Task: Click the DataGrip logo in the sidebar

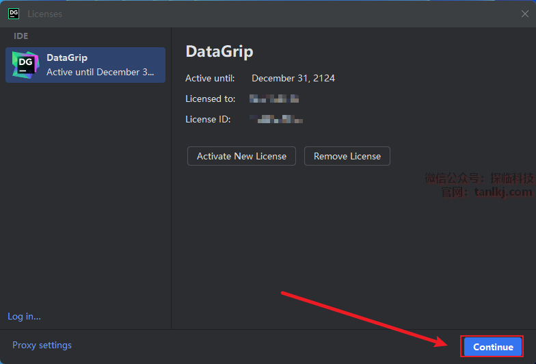Action: pyautogui.click(x=26, y=64)
